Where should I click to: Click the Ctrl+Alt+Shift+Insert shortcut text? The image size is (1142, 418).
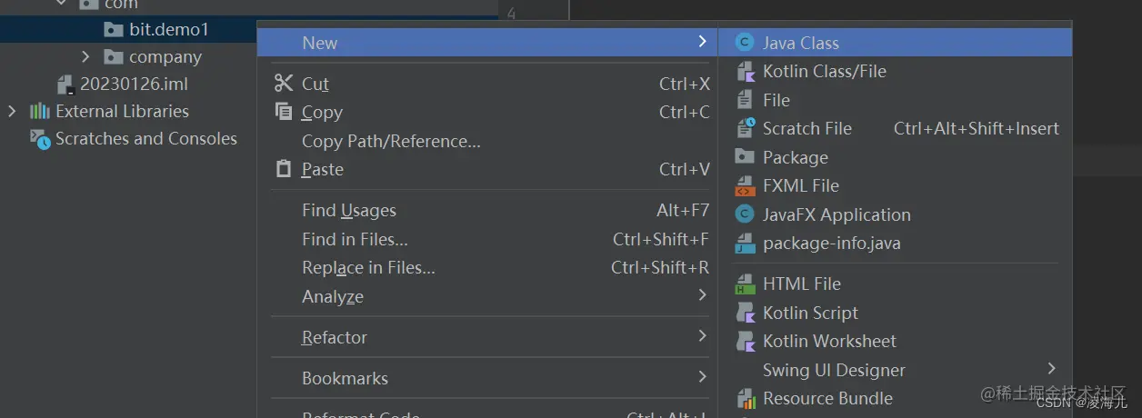click(x=977, y=128)
